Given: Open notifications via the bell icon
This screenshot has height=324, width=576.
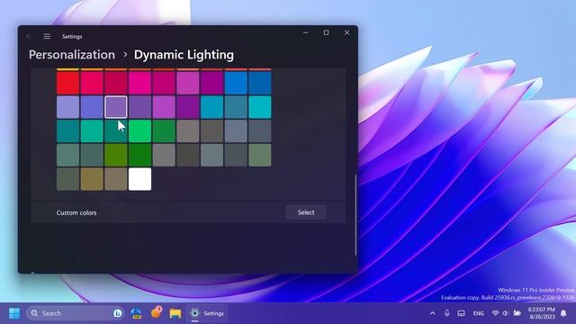Looking at the screenshot, I should click(563, 313).
